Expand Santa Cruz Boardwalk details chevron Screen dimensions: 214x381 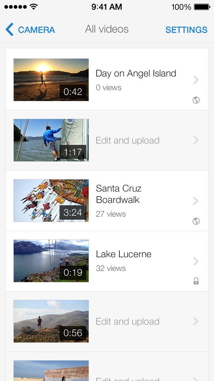[x=196, y=201]
